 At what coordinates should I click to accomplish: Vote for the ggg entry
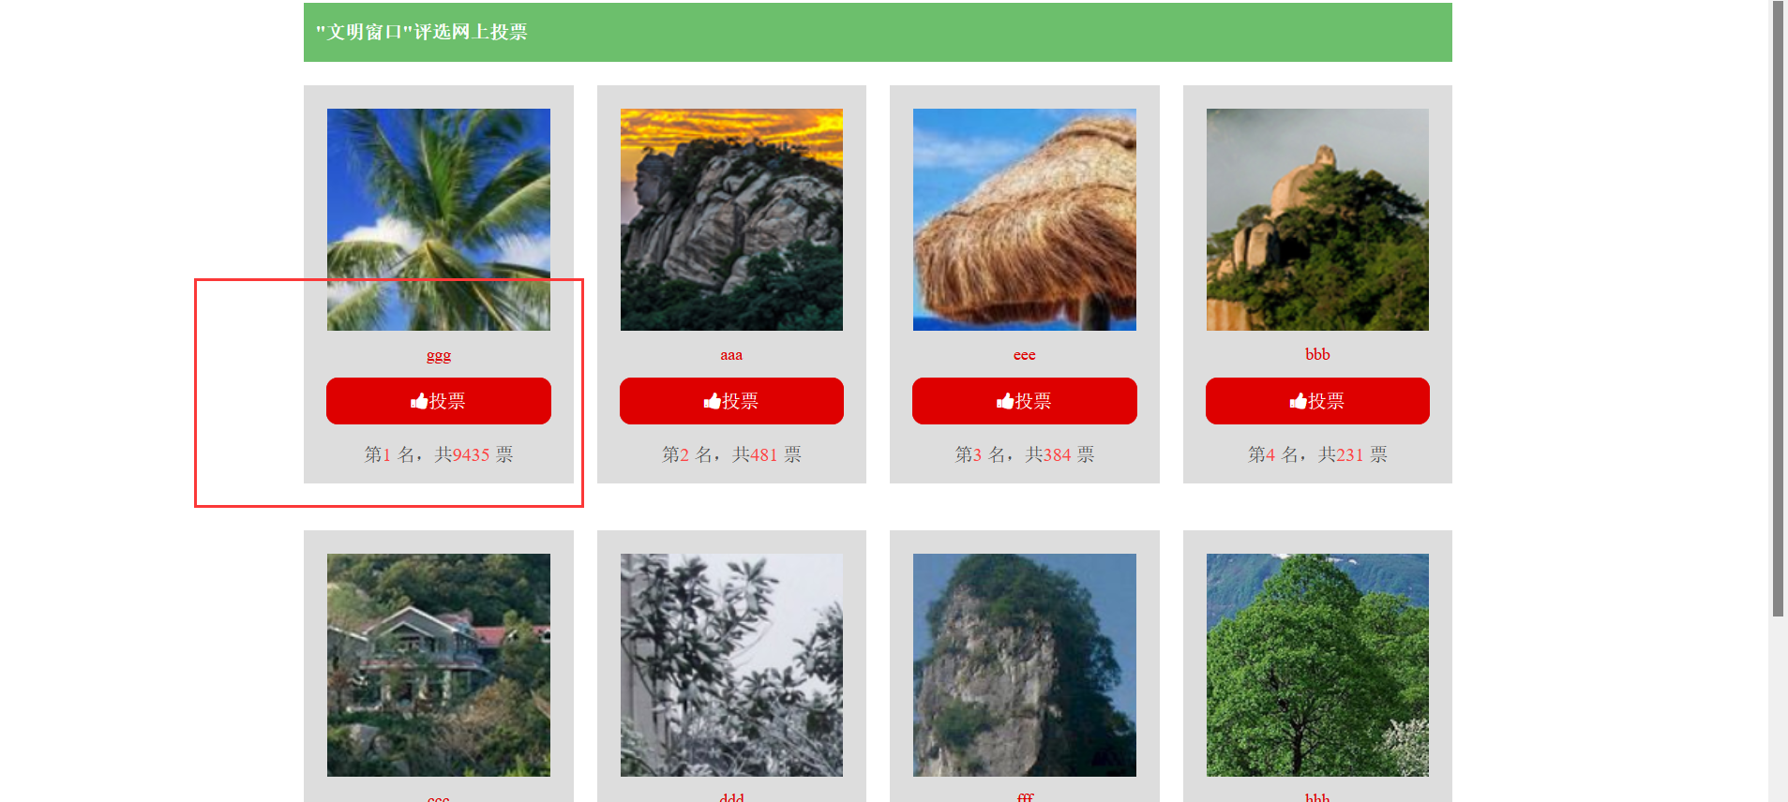pyautogui.click(x=439, y=401)
